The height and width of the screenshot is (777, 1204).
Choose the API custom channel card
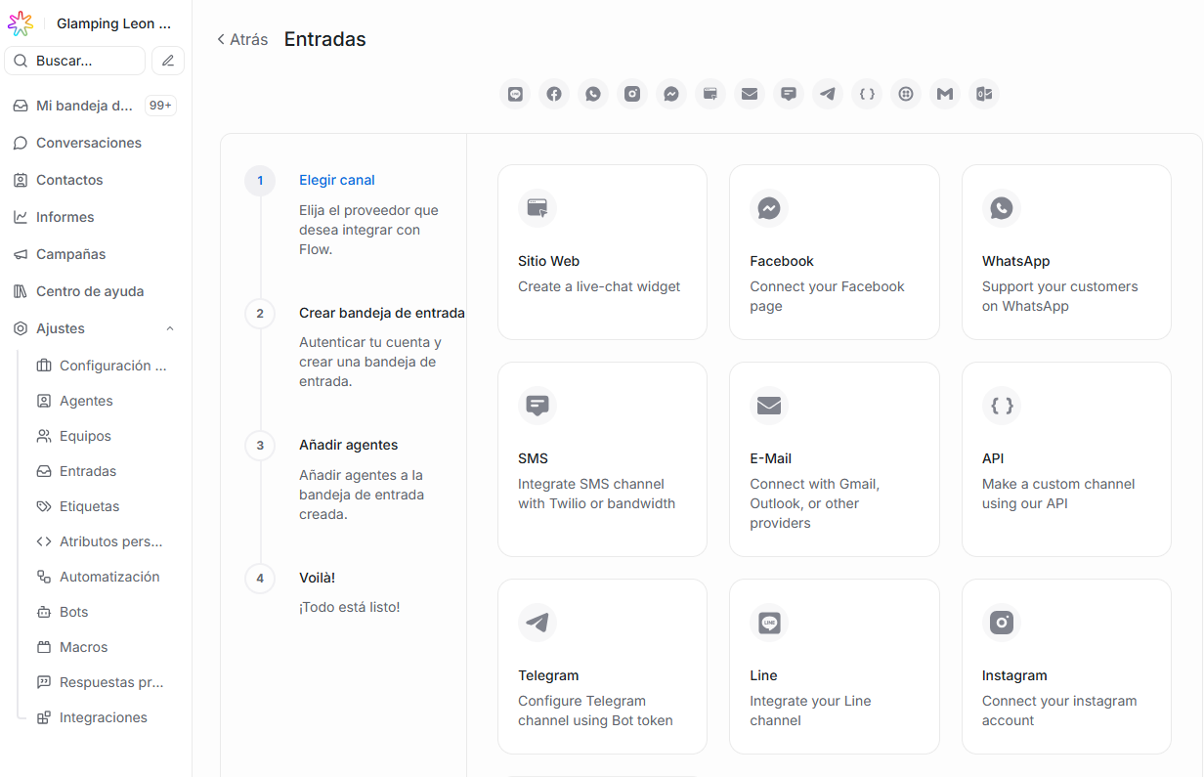pyautogui.click(x=1066, y=459)
